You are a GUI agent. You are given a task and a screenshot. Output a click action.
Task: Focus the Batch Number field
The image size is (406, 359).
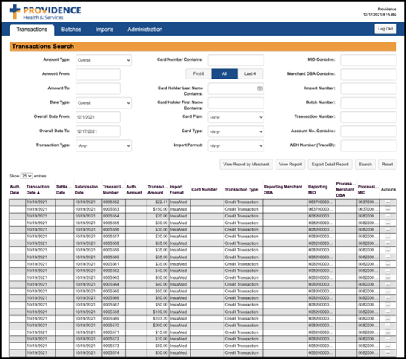pyautogui.click(x=368, y=103)
